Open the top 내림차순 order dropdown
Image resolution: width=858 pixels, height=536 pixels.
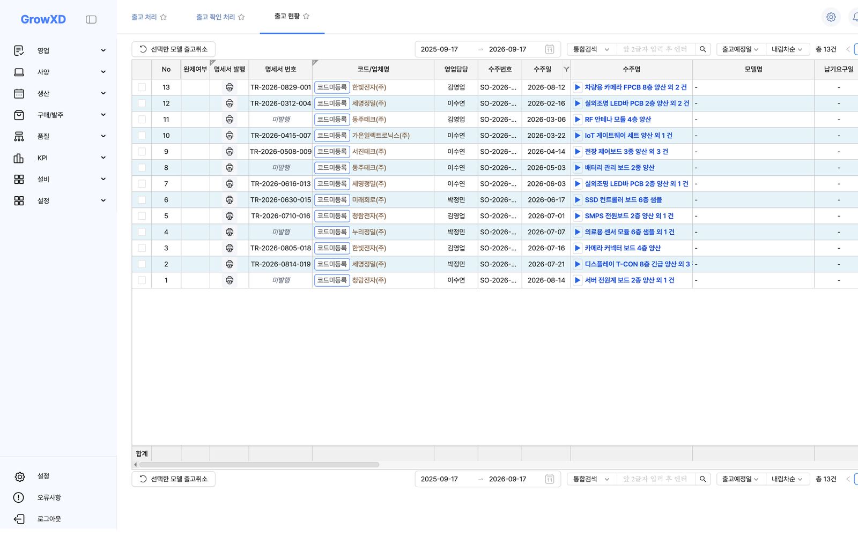787,49
